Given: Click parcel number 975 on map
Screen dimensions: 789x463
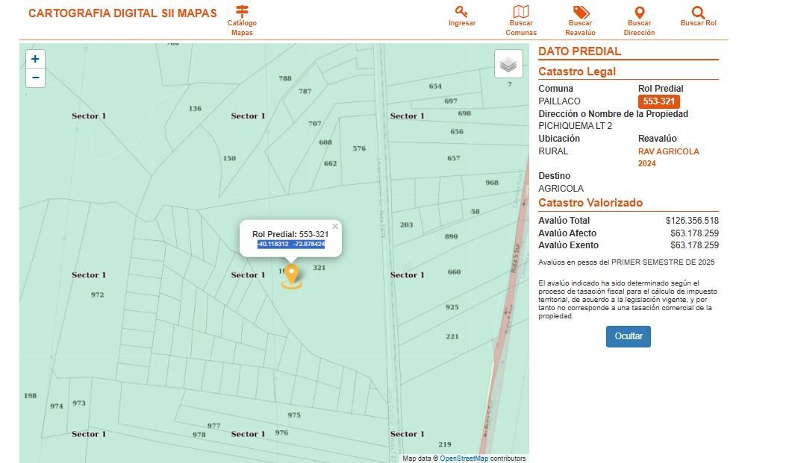Looking at the screenshot, I should click(294, 415).
